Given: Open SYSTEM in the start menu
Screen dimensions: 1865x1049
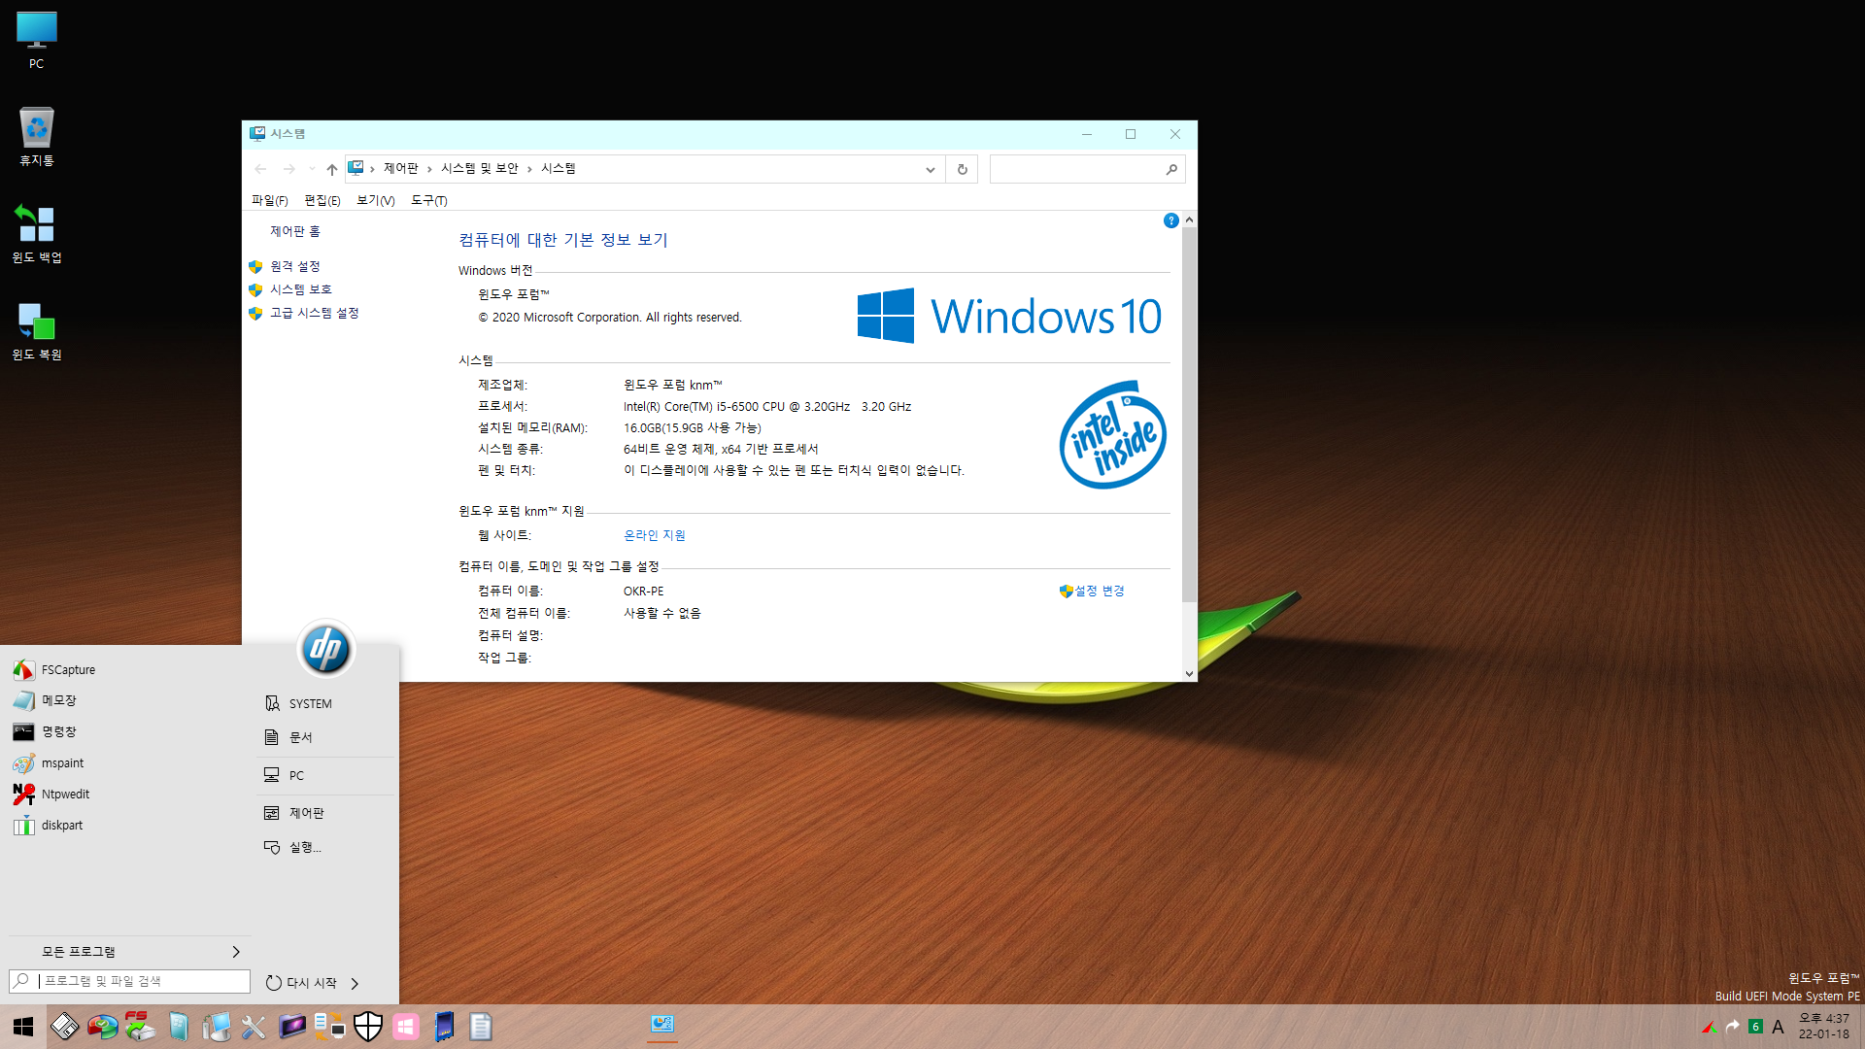Looking at the screenshot, I should pyautogui.click(x=326, y=703).
